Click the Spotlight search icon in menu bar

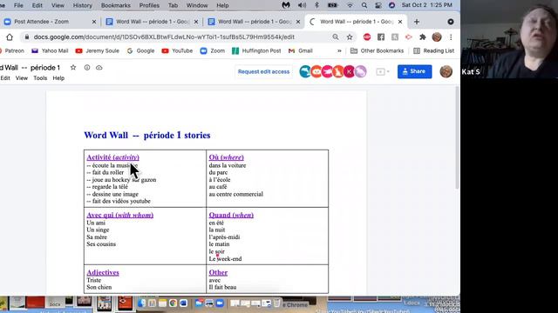pos(364,5)
